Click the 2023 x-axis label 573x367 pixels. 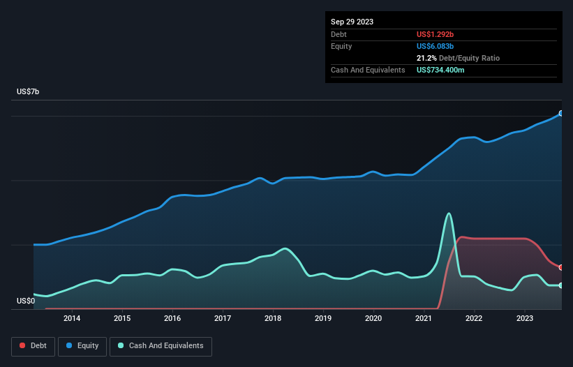pos(524,318)
